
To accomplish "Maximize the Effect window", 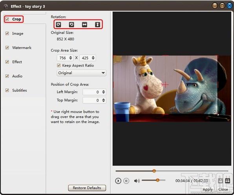I will (222, 6).
